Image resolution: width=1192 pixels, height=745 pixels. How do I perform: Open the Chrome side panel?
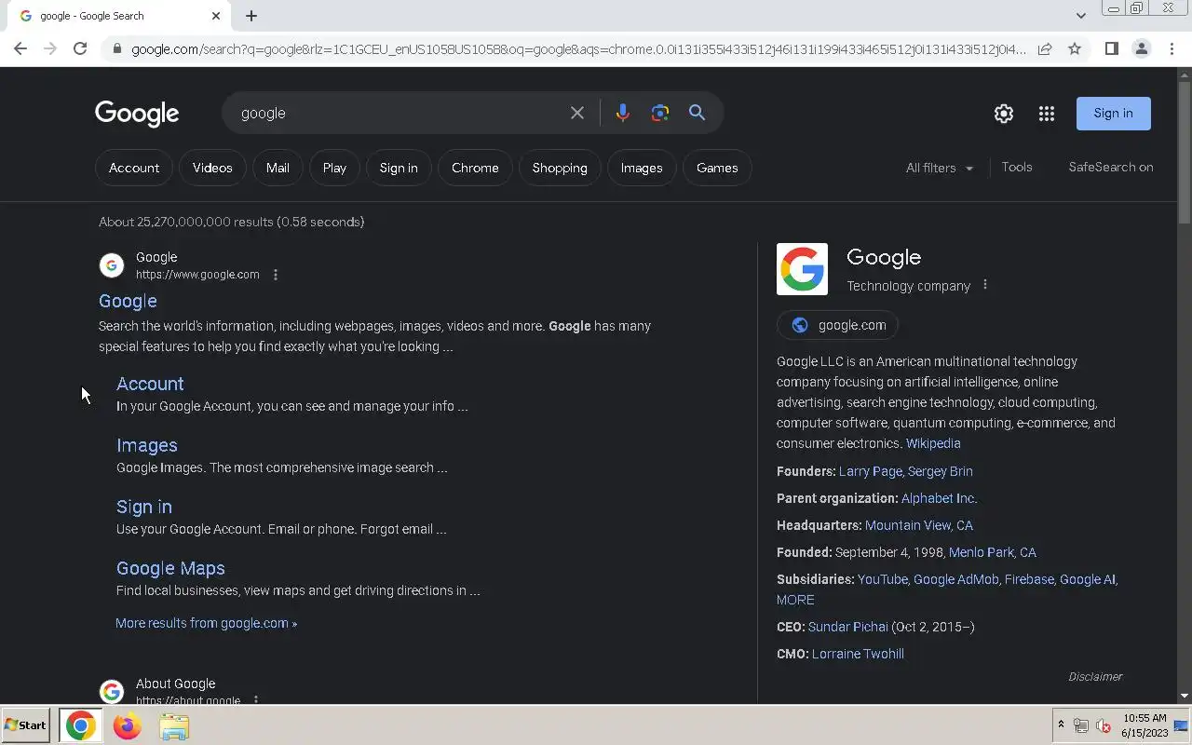pos(1111,48)
